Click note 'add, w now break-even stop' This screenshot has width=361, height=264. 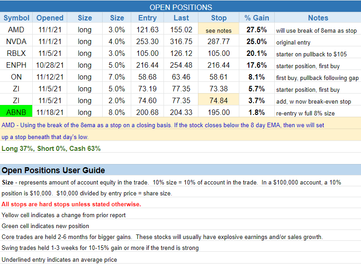coord(314,101)
